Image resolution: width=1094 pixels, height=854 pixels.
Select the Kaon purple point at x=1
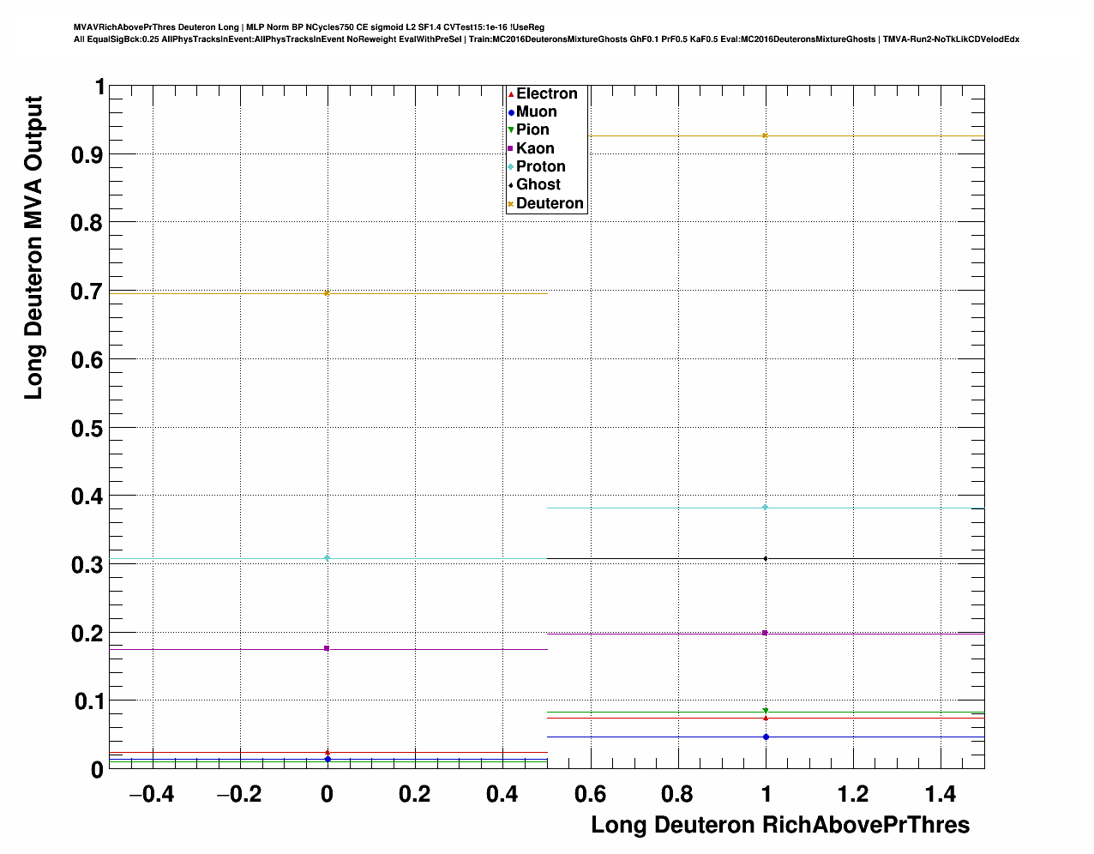coord(766,633)
